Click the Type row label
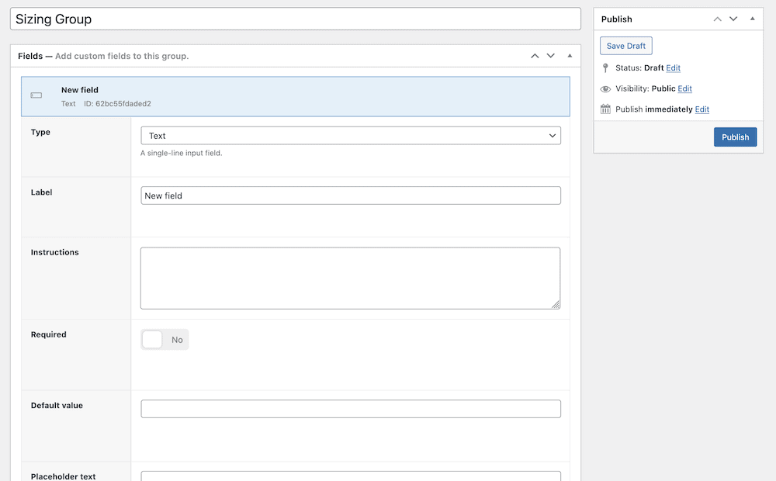The height and width of the screenshot is (481, 776). click(x=40, y=132)
